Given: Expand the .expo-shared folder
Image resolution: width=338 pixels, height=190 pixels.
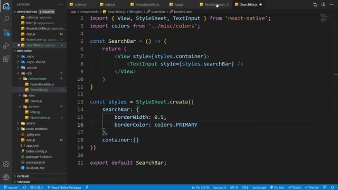Looking at the screenshot, I should [x=35, y=62].
